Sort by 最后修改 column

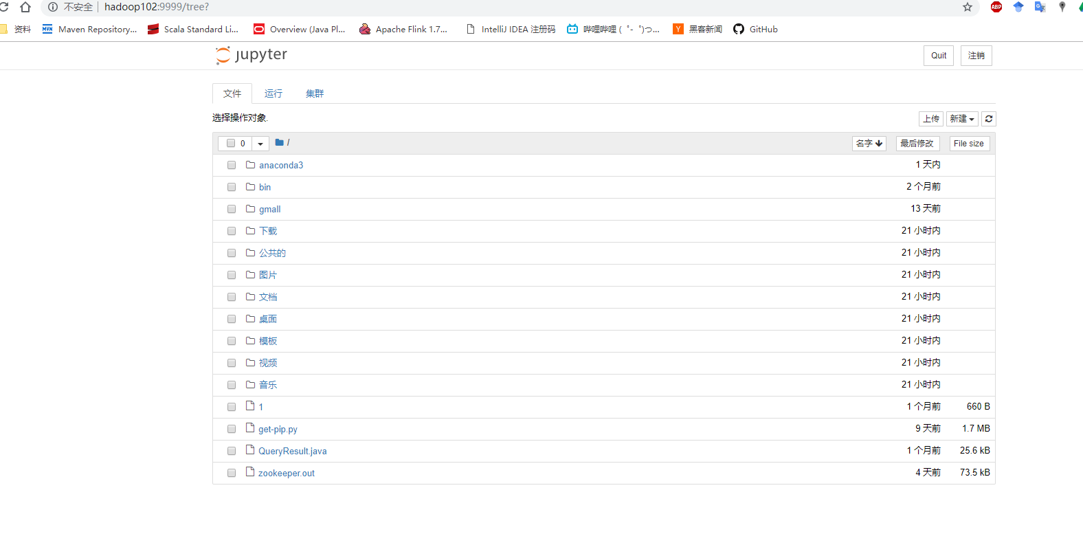[917, 143]
